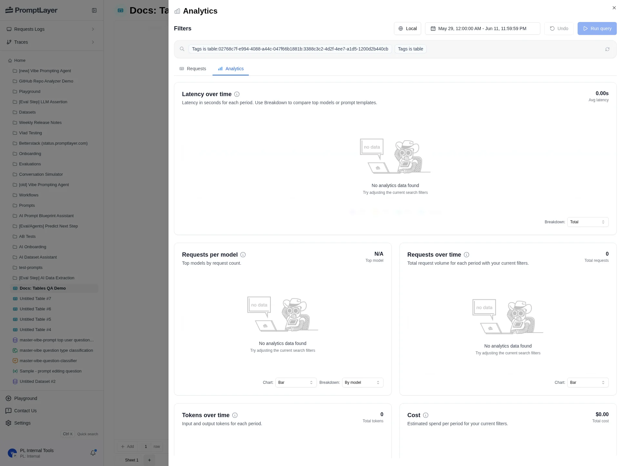Image resolution: width=622 pixels, height=466 pixels.
Task: Open Requests per model Chart Bar dropdown
Action: [x=296, y=383]
